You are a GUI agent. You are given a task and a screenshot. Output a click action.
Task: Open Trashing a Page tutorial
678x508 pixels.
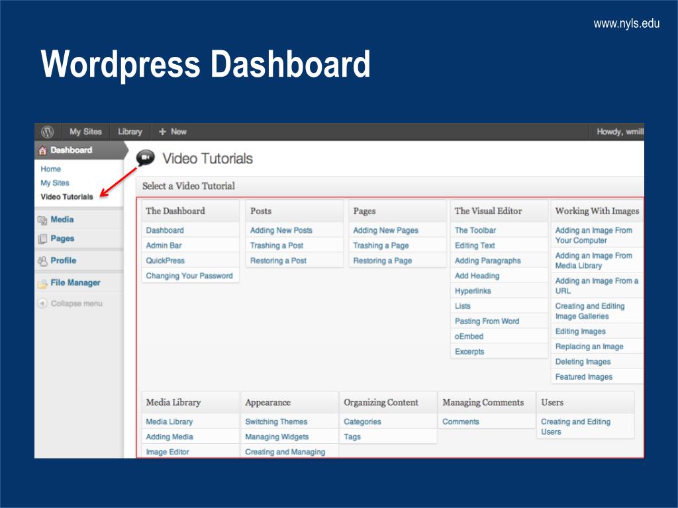tap(381, 245)
